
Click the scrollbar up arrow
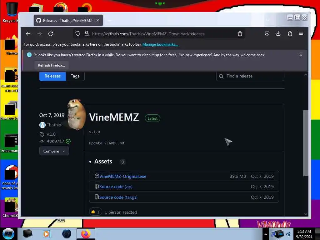pyautogui.click(x=306, y=75)
